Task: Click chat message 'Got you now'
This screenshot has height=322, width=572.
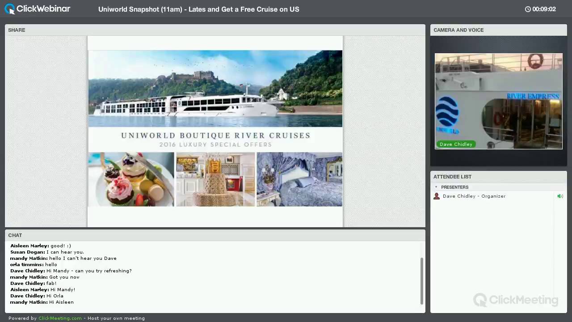Action: 64,277
